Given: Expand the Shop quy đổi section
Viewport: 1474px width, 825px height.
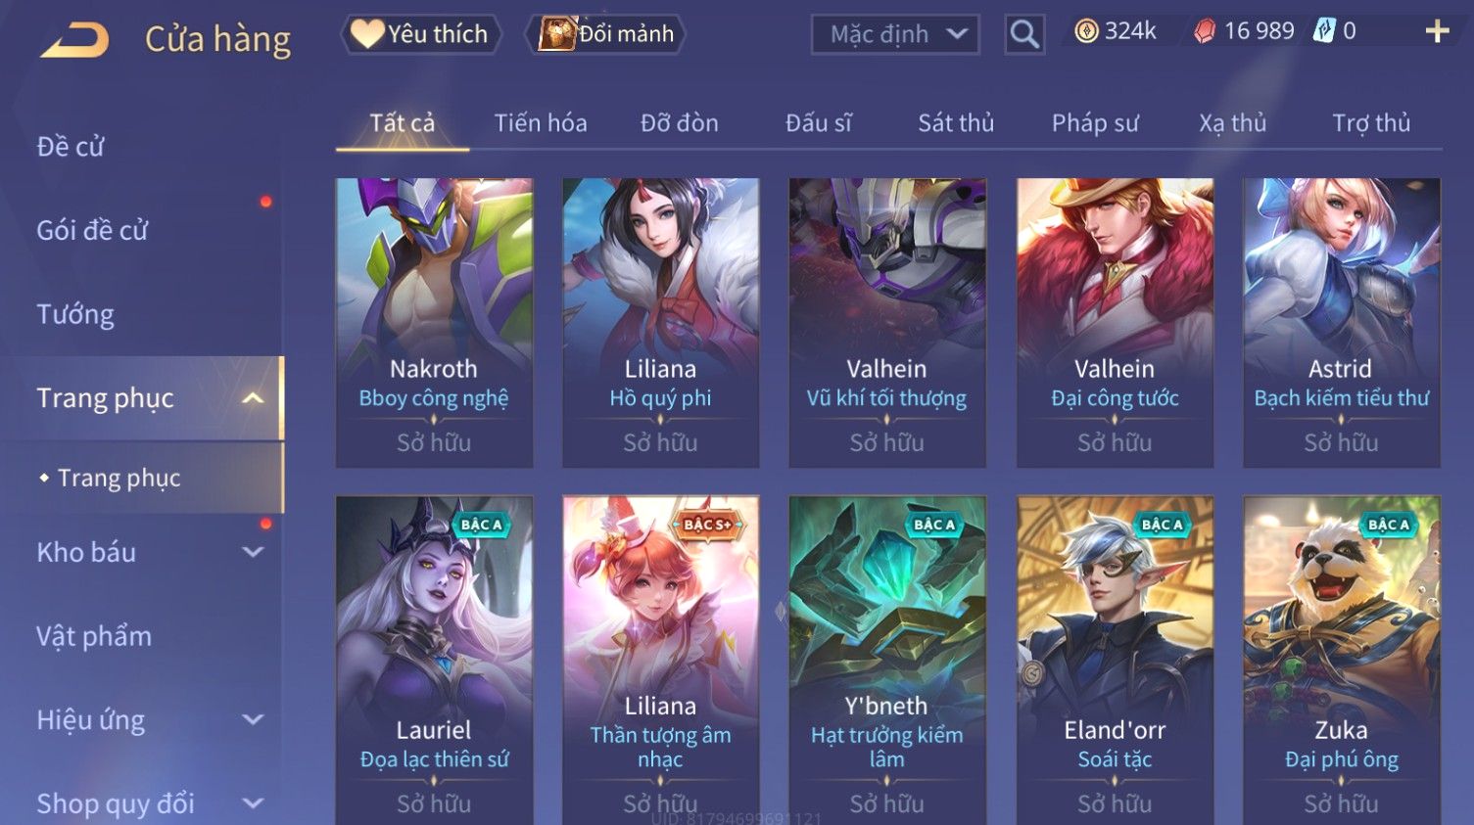Looking at the screenshot, I should coord(253,803).
